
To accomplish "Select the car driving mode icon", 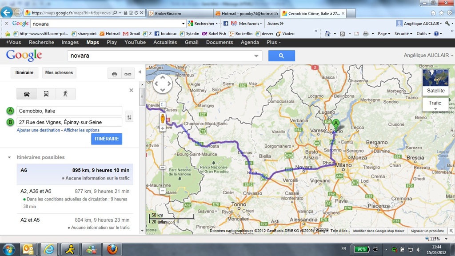I will 27,94.
